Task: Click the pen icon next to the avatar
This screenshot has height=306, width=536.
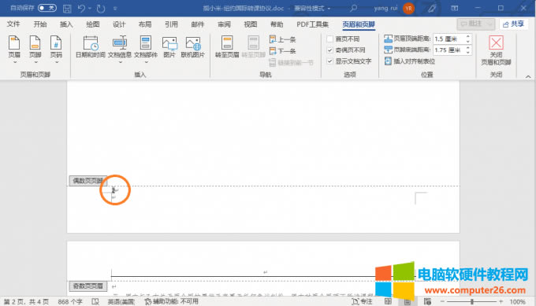Action: 432,8
